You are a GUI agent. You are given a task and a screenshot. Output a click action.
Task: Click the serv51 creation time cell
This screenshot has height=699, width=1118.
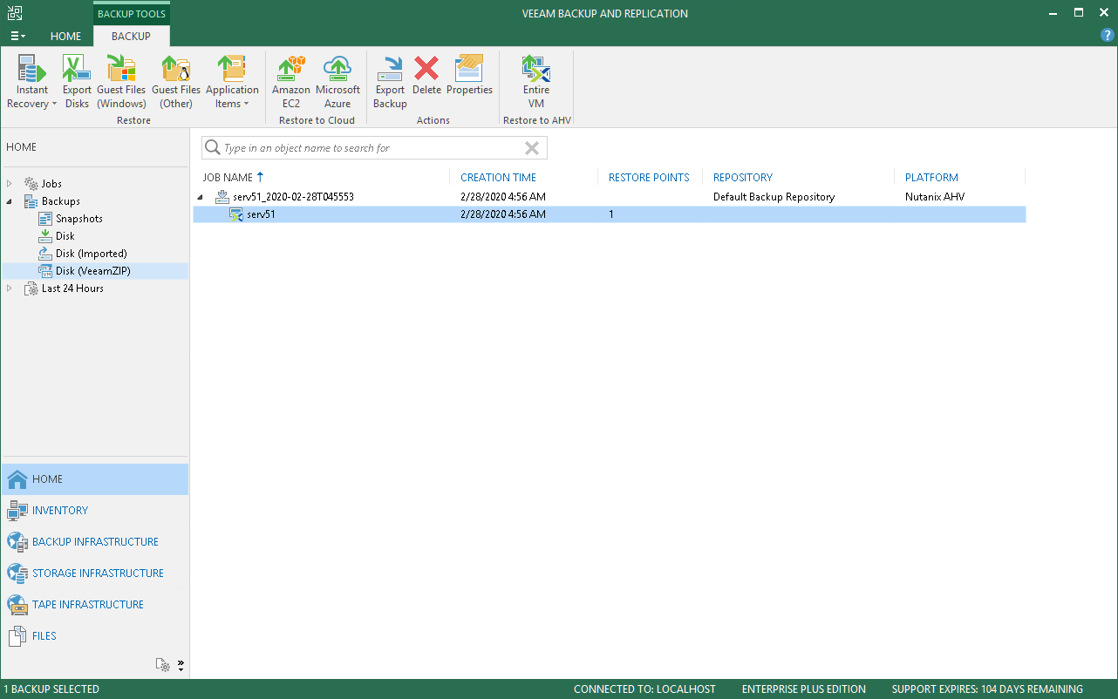point(503,214)
